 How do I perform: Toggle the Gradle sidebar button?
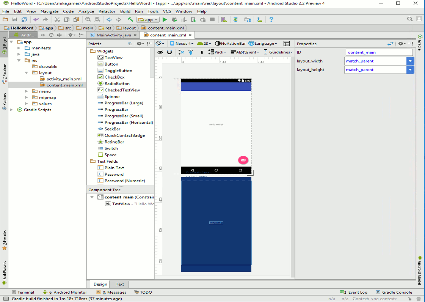click(420, 42)
